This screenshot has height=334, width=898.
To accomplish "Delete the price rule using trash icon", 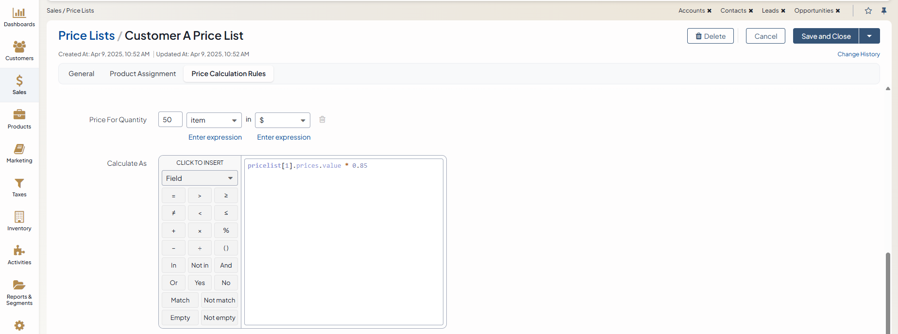I will point(322,119).
